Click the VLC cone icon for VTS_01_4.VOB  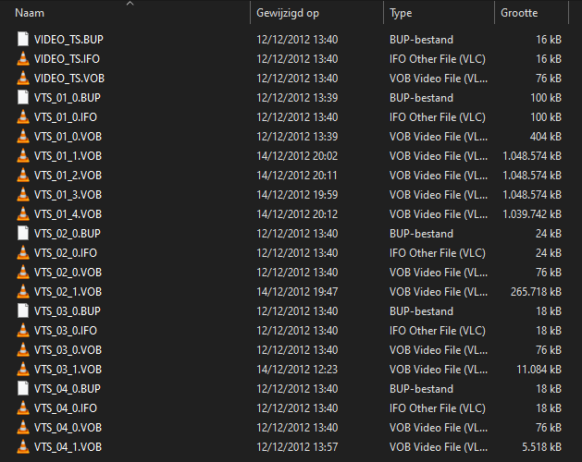coord(23,214)
